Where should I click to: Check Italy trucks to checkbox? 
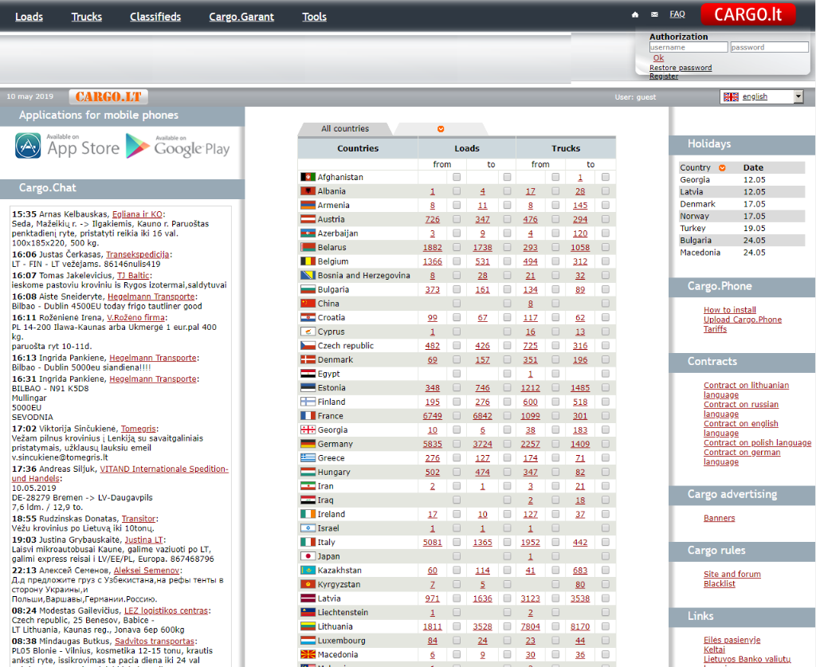[x=606, y=542]
